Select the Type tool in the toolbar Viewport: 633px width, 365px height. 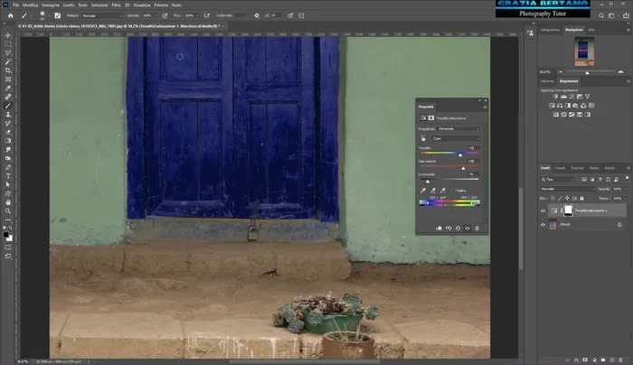click(8, 174)
